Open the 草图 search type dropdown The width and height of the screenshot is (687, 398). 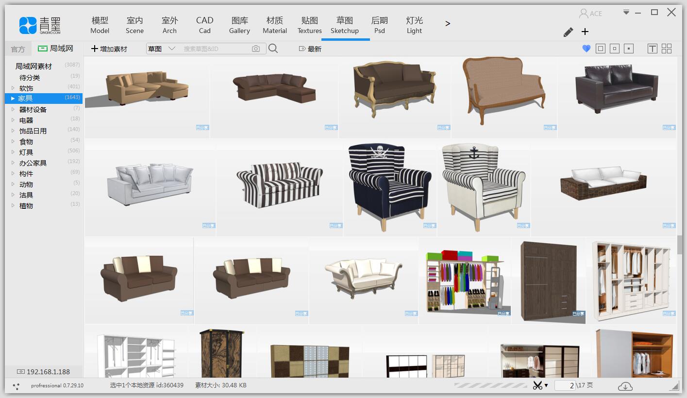[162, 49]
